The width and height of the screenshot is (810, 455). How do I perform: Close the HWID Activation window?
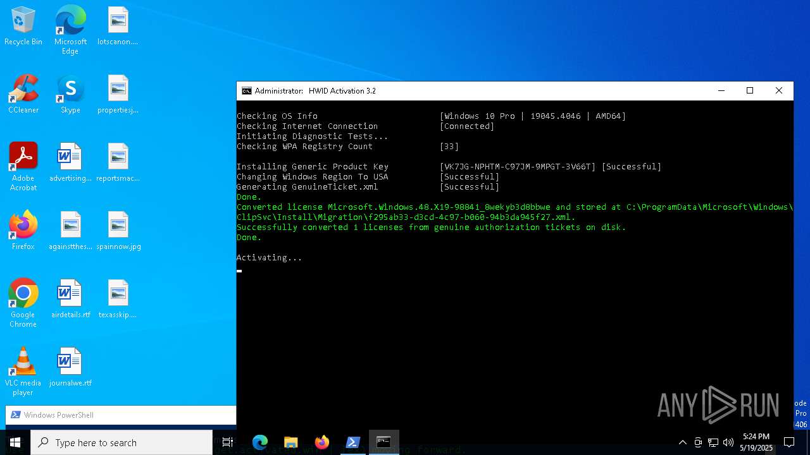[779, 91]
